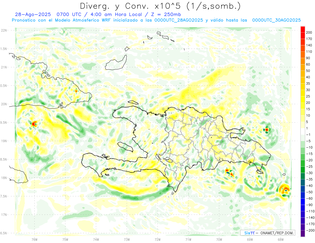This screenshot has width=315, height=243.
Task: Click the '71W' longitude label
Action: pos(188,239)
